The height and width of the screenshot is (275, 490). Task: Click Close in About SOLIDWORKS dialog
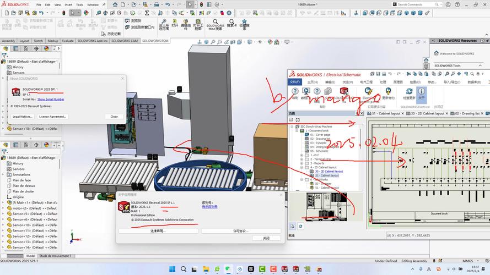(x=114, y=117)
